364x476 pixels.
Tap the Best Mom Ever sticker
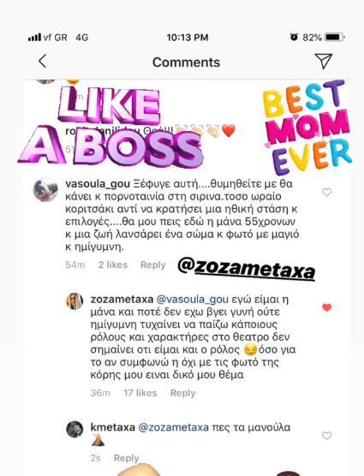[x=307, y=128]
